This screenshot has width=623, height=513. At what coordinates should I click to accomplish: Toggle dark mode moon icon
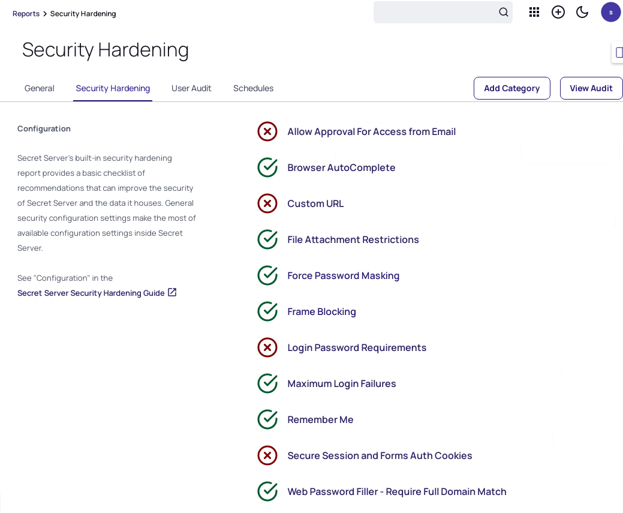click(x=582, y=13)
